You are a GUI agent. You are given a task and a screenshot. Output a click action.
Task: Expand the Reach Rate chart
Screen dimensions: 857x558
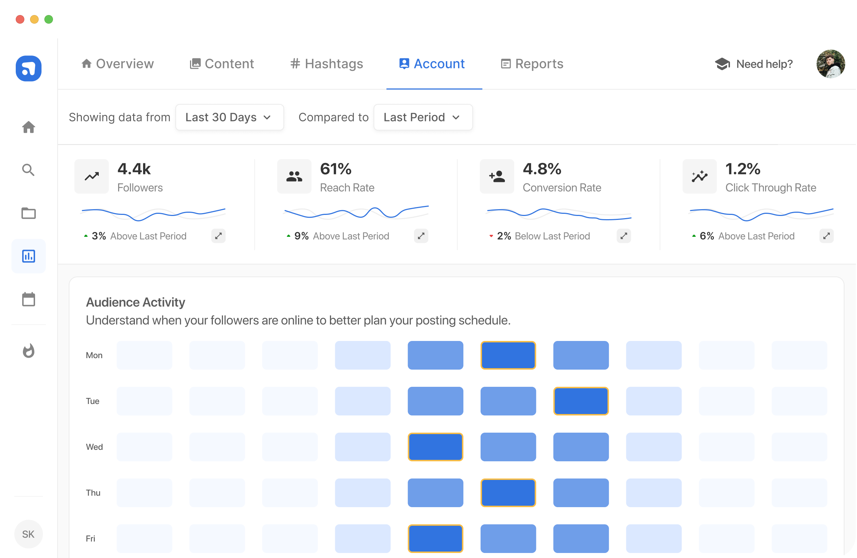(x=421, y=236)
